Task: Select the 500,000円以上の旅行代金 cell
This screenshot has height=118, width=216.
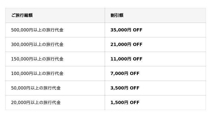Action: coord(37,30)
